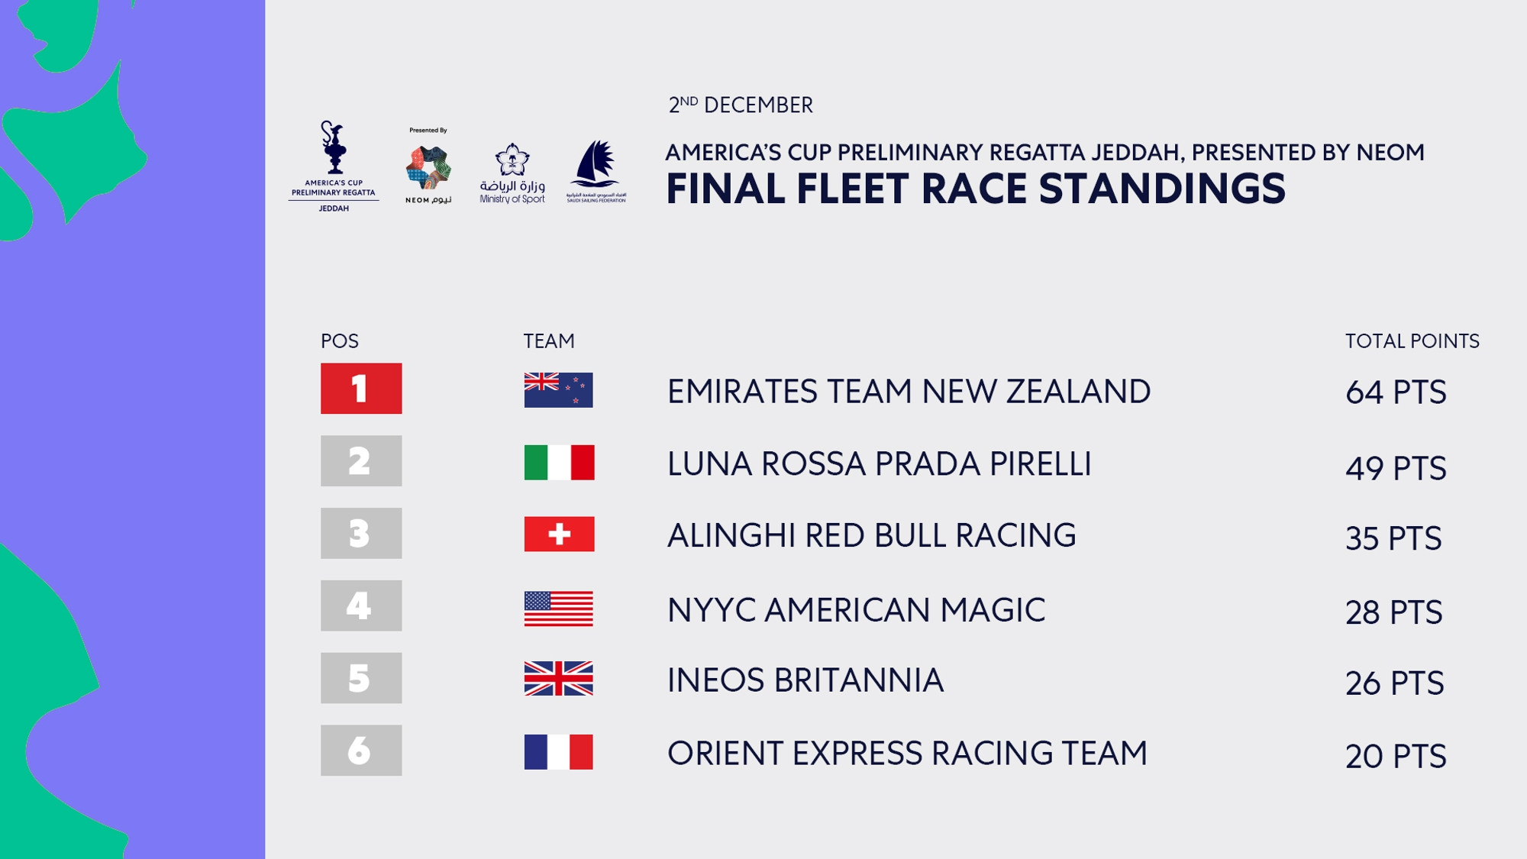
Task: Click the Saudi Sailing Federation logo
Action: tap(596, 171)
